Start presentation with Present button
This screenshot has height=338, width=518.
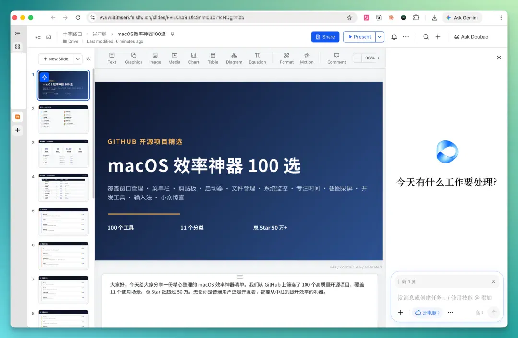point(359,37)
